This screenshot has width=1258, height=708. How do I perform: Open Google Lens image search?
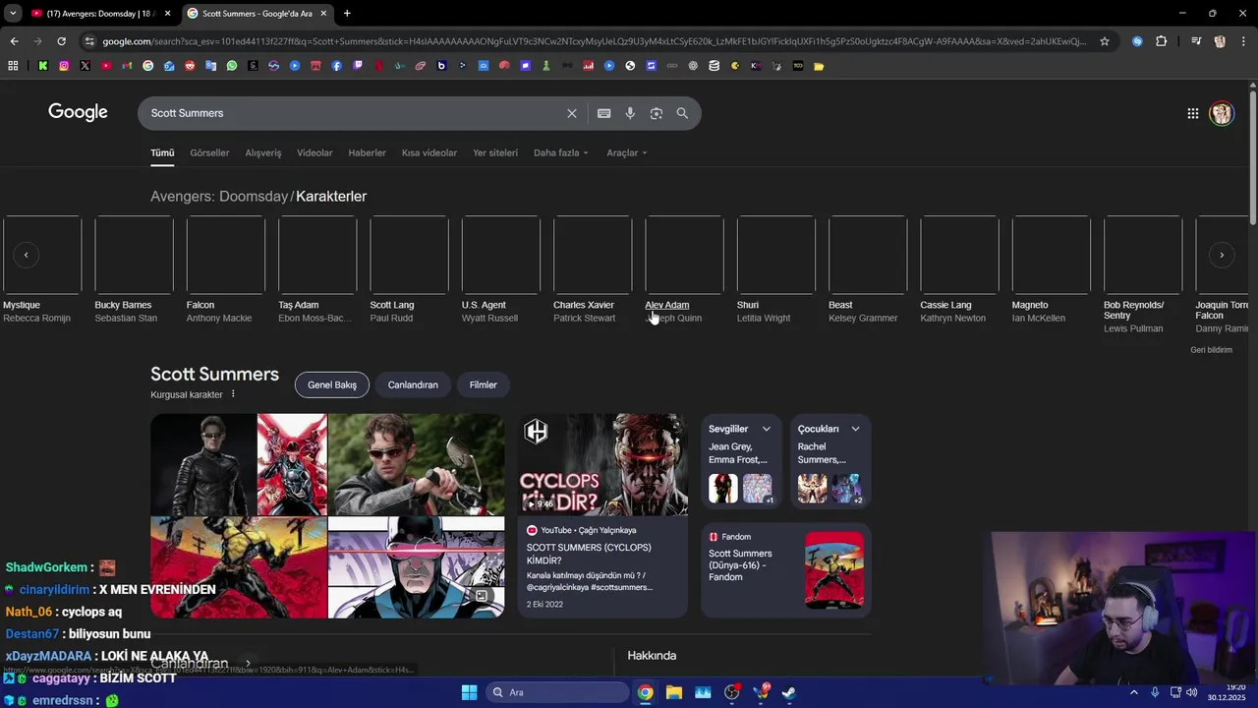pyautogui.click(x=657, y=113)
